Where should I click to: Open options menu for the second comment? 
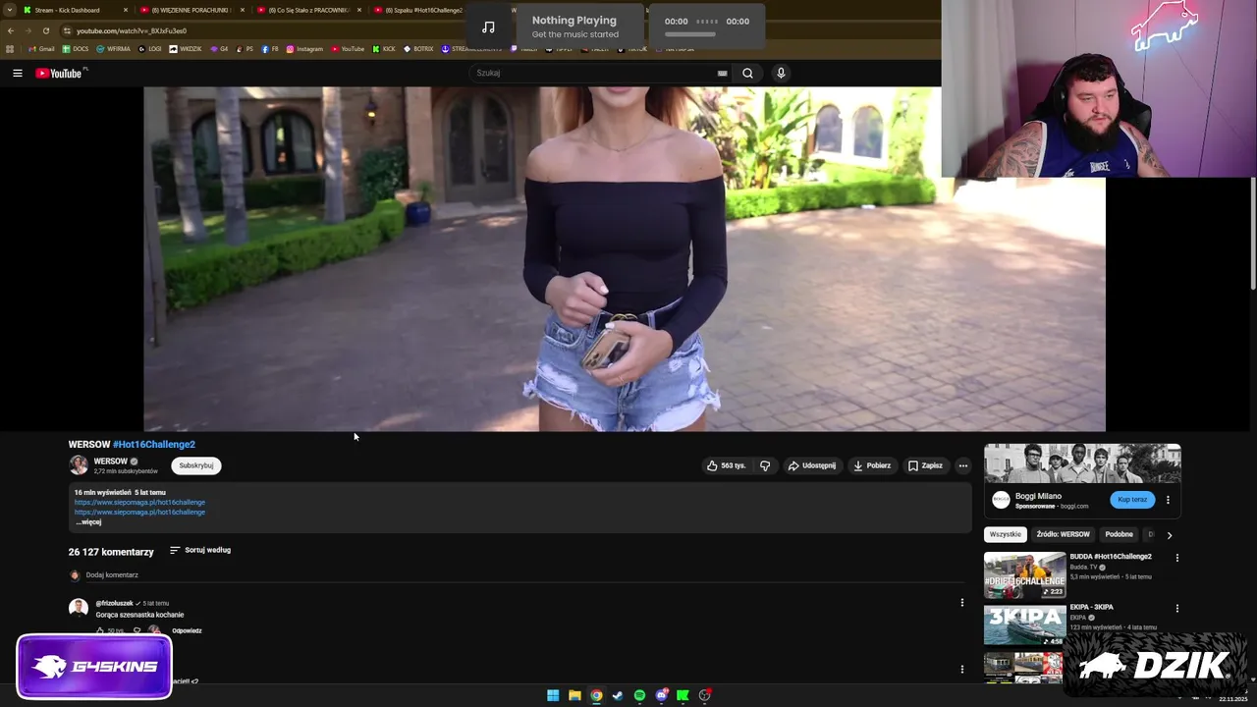(961, 669)
